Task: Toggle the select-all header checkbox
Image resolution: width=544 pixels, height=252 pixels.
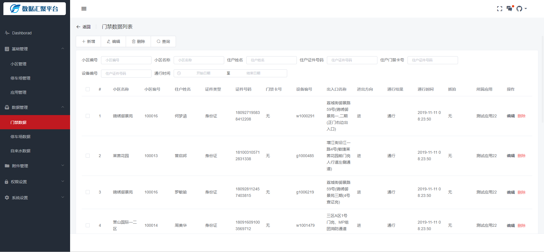Action: point(88,89)
